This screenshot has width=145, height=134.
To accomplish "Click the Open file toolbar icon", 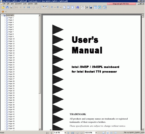I will click(3, 7).
